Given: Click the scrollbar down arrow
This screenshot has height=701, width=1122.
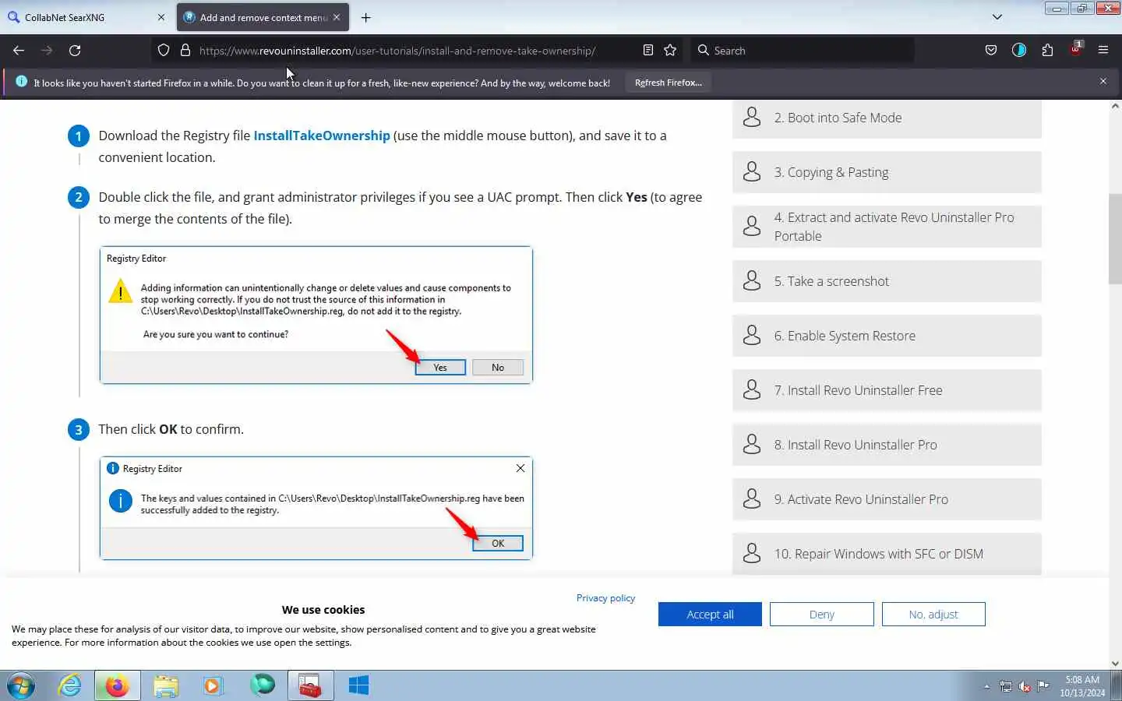Looking at the screenshot, I should point(1115,664).
